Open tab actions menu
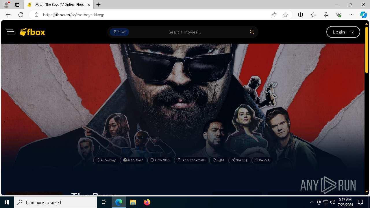Image resolution: width=370 pixels, height=208 pixels. click(x=17, y=5)
